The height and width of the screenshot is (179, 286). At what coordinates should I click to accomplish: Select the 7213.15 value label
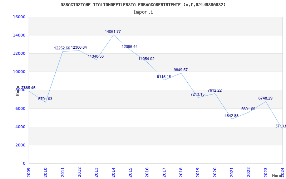coord(198,94)
